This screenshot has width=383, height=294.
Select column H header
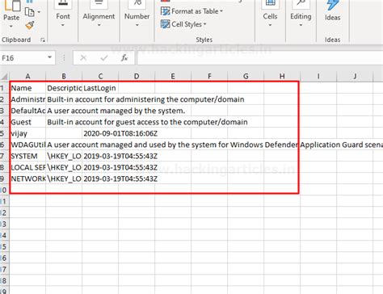282,77
